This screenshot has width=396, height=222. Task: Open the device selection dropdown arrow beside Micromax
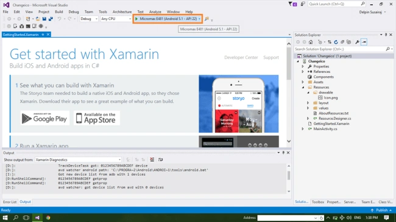(199, 19)
